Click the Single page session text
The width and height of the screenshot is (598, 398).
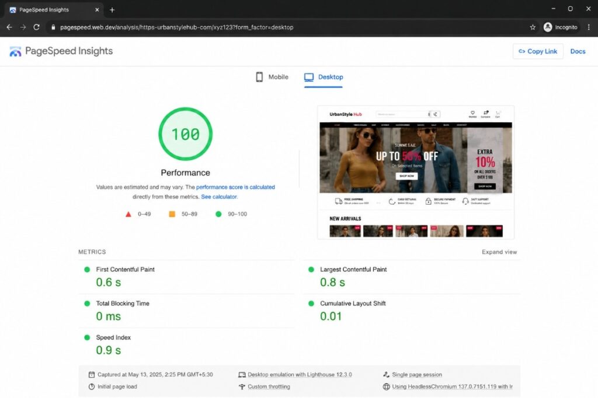[417, 375]
